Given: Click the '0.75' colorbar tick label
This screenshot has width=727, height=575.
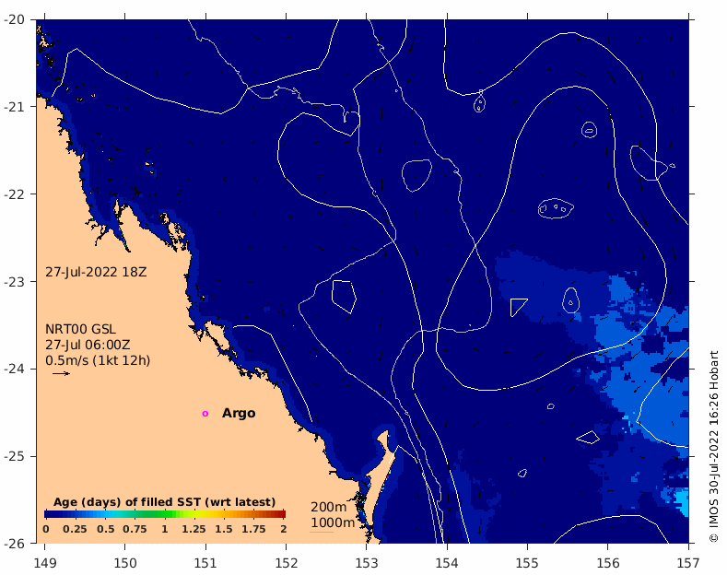Looking at the screenshot, I should pos(135,529).
